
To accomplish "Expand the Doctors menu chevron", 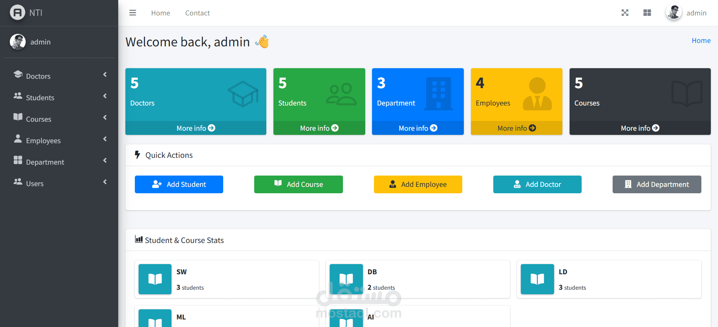I will [105, 75].
